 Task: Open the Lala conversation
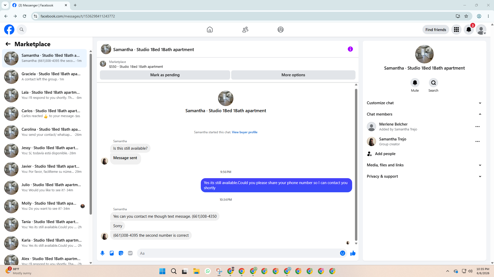pos(44,95)
